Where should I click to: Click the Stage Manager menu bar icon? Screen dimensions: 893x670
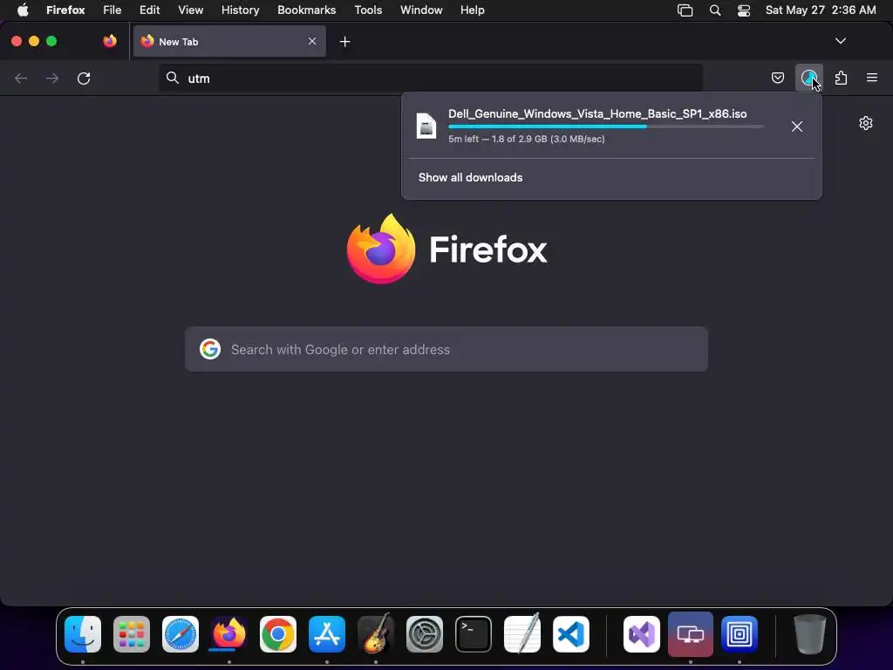coord(685,10)
